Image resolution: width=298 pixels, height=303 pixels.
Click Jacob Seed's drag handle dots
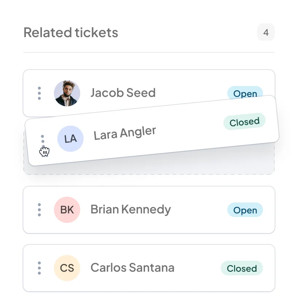[39, 93]
